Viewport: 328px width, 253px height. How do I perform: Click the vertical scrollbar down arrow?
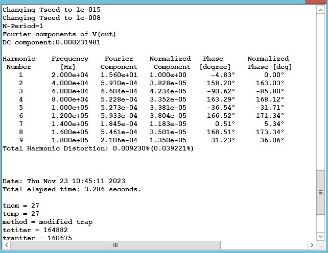click(x=320, y=236)
